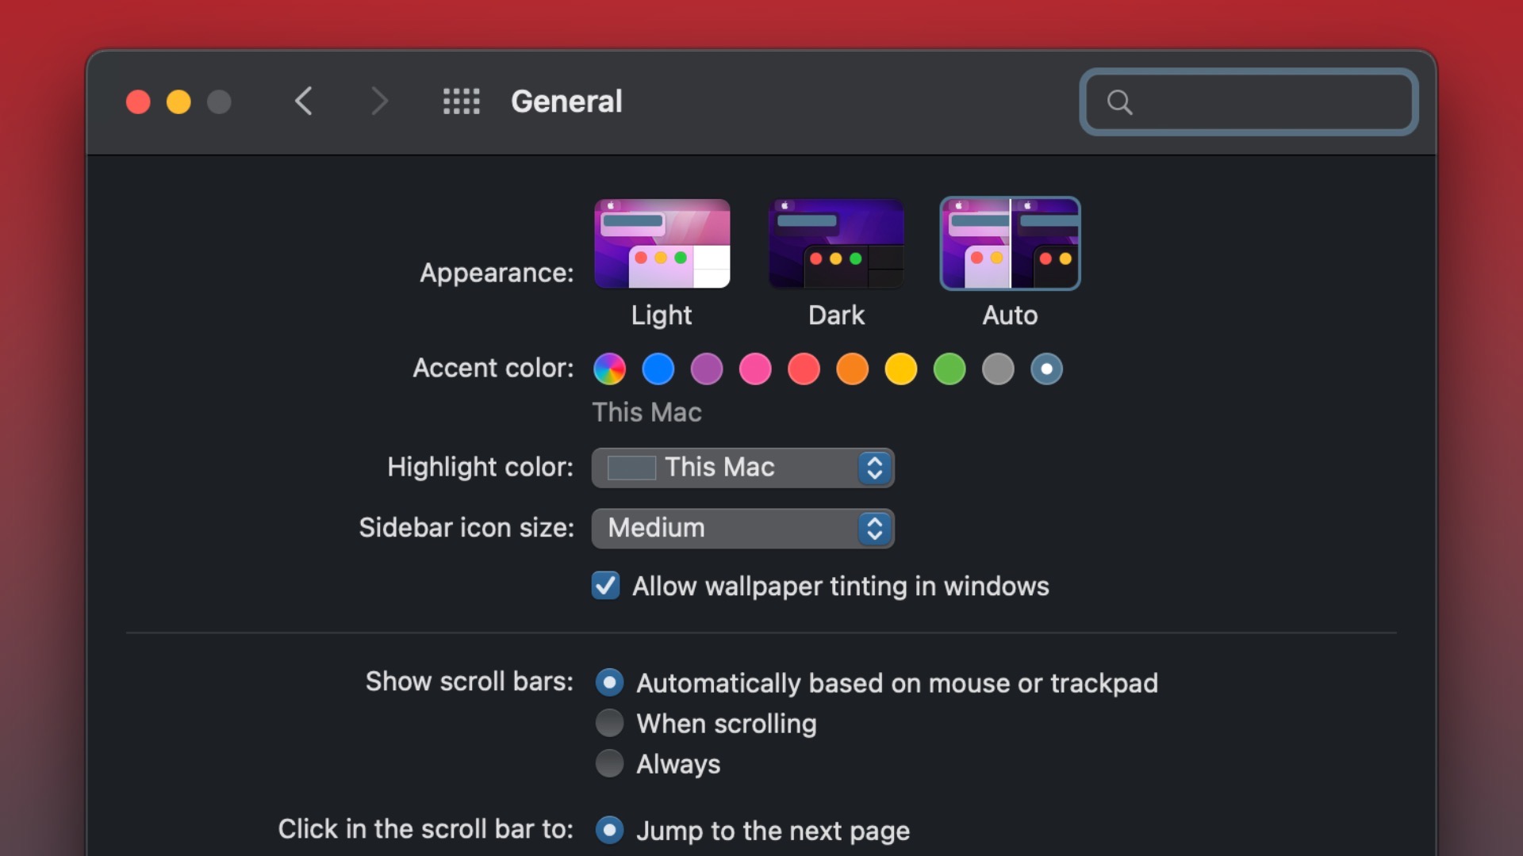This screenshot has width=1523, height=856.
Task: Select the Light appearance thumbnail
Action: [x=662, y=243]
